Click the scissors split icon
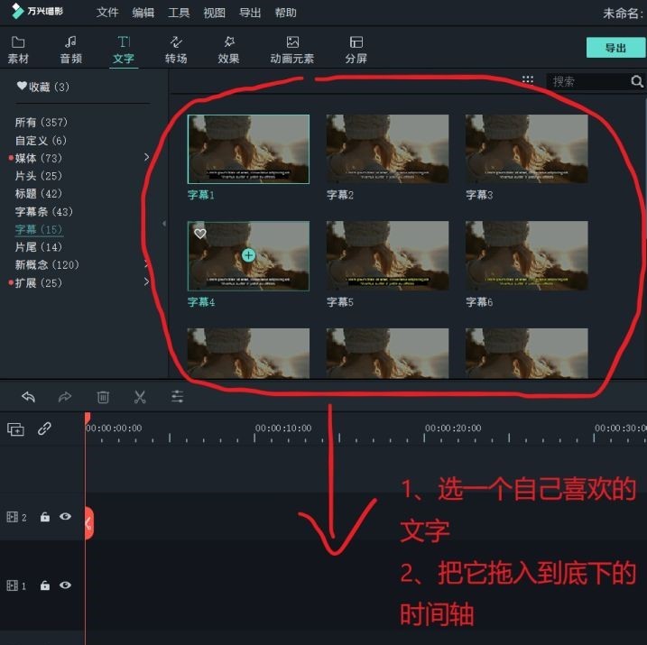This screenshot has height=645, width=647. click(140, 397)
